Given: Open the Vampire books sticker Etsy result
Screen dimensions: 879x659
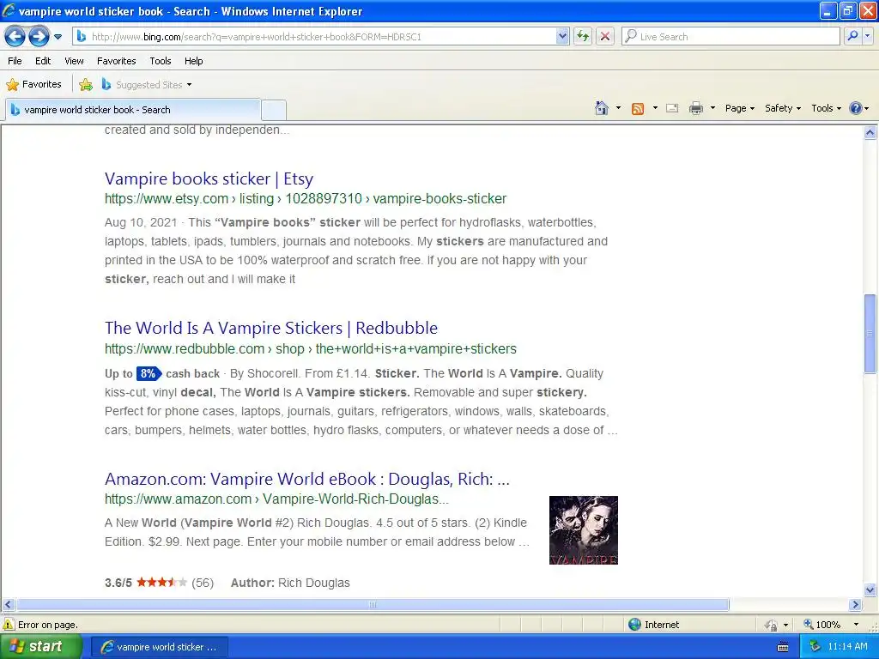Looking at the screenshot, I should click(209, 178).
